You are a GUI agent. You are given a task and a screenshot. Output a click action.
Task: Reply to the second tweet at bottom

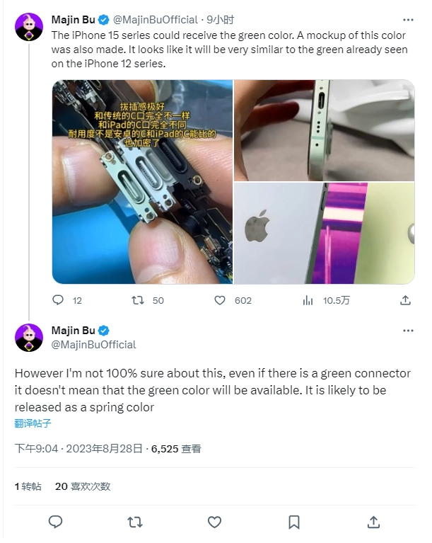55,522
